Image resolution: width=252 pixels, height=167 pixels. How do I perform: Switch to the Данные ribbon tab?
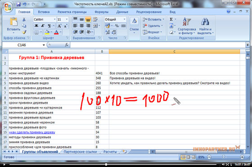click(122, 12)
